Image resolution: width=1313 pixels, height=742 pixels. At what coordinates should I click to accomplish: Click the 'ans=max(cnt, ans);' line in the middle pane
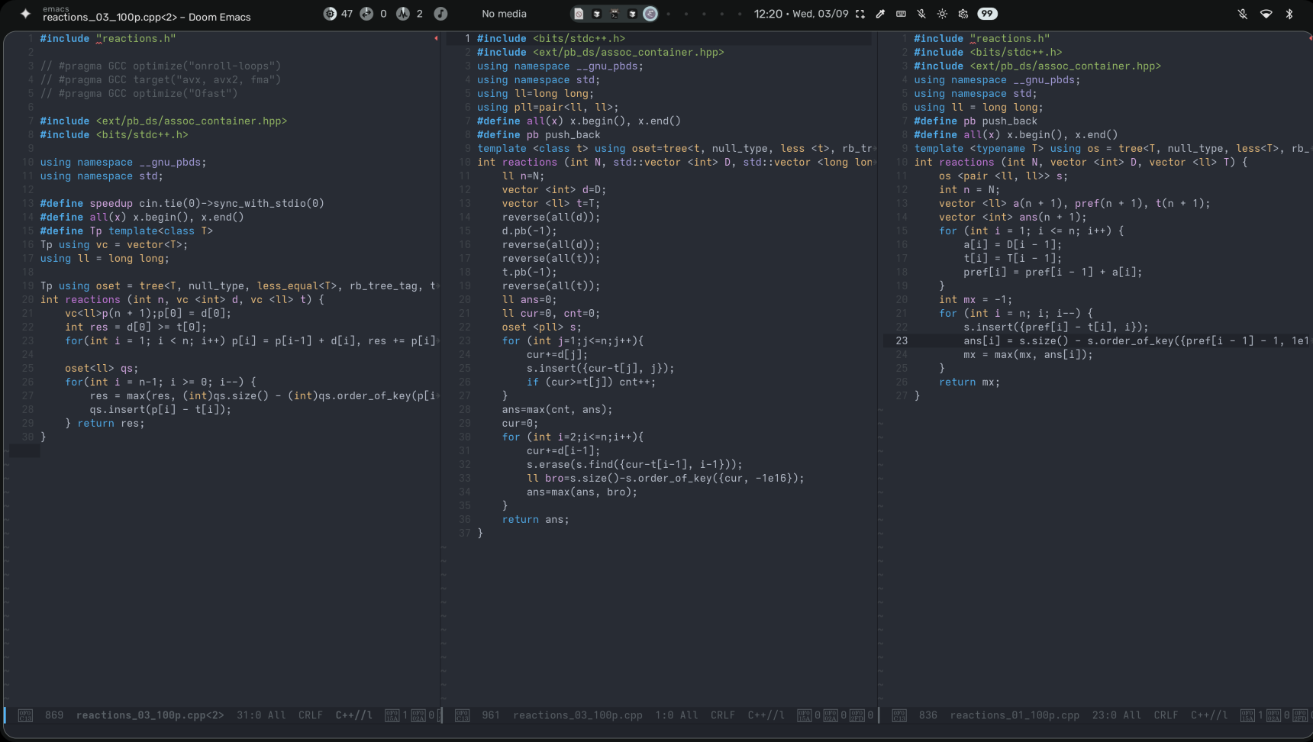tap(557, 409)
